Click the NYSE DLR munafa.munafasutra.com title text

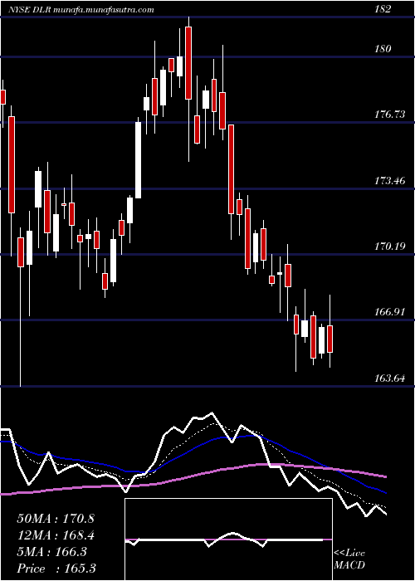[x=81, y=10]
